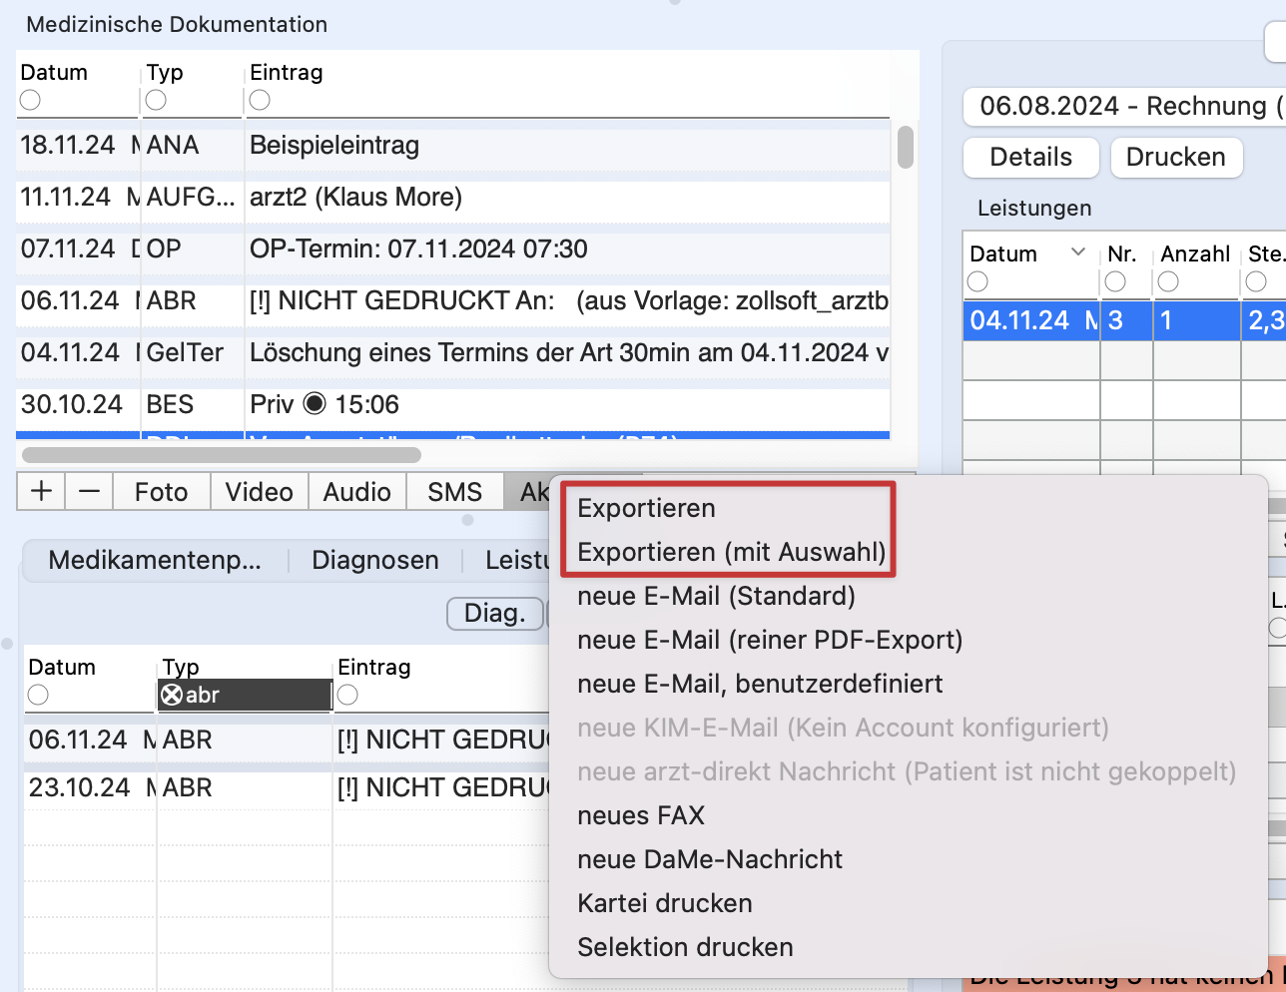Toggle Datum filter circle in Leistungen table
1286x992 pixels.
[978, 281]
